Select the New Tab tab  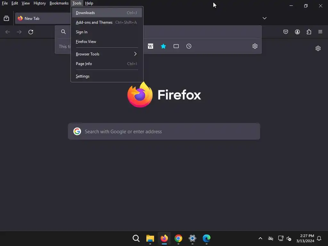tap(43, 18)
